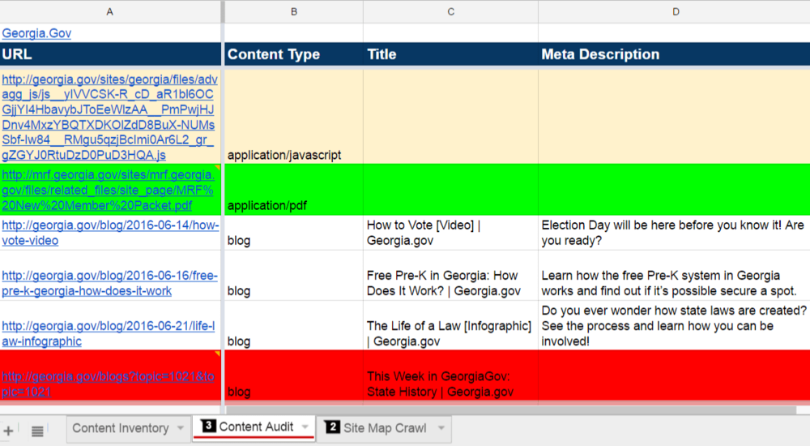This screenshot has height=446, width=810.
Task: Select column B header
Action: coord(293,11)
